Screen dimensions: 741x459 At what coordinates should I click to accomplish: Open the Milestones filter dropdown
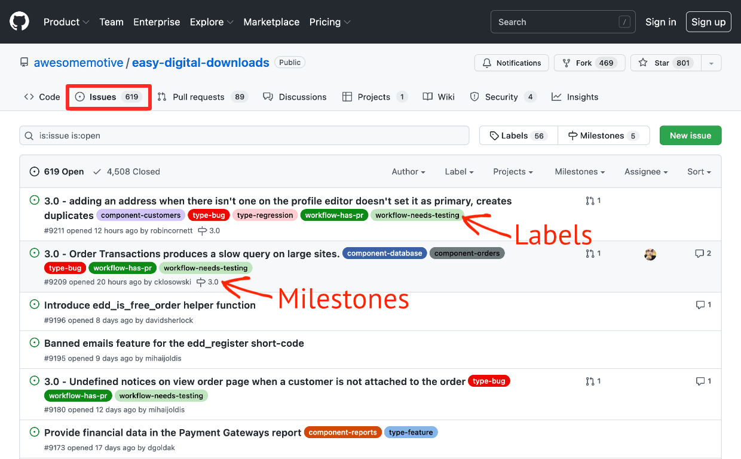tap(580, 172)
